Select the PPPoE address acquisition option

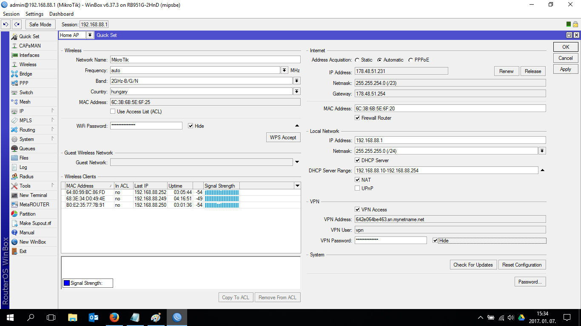pos(411,60)
